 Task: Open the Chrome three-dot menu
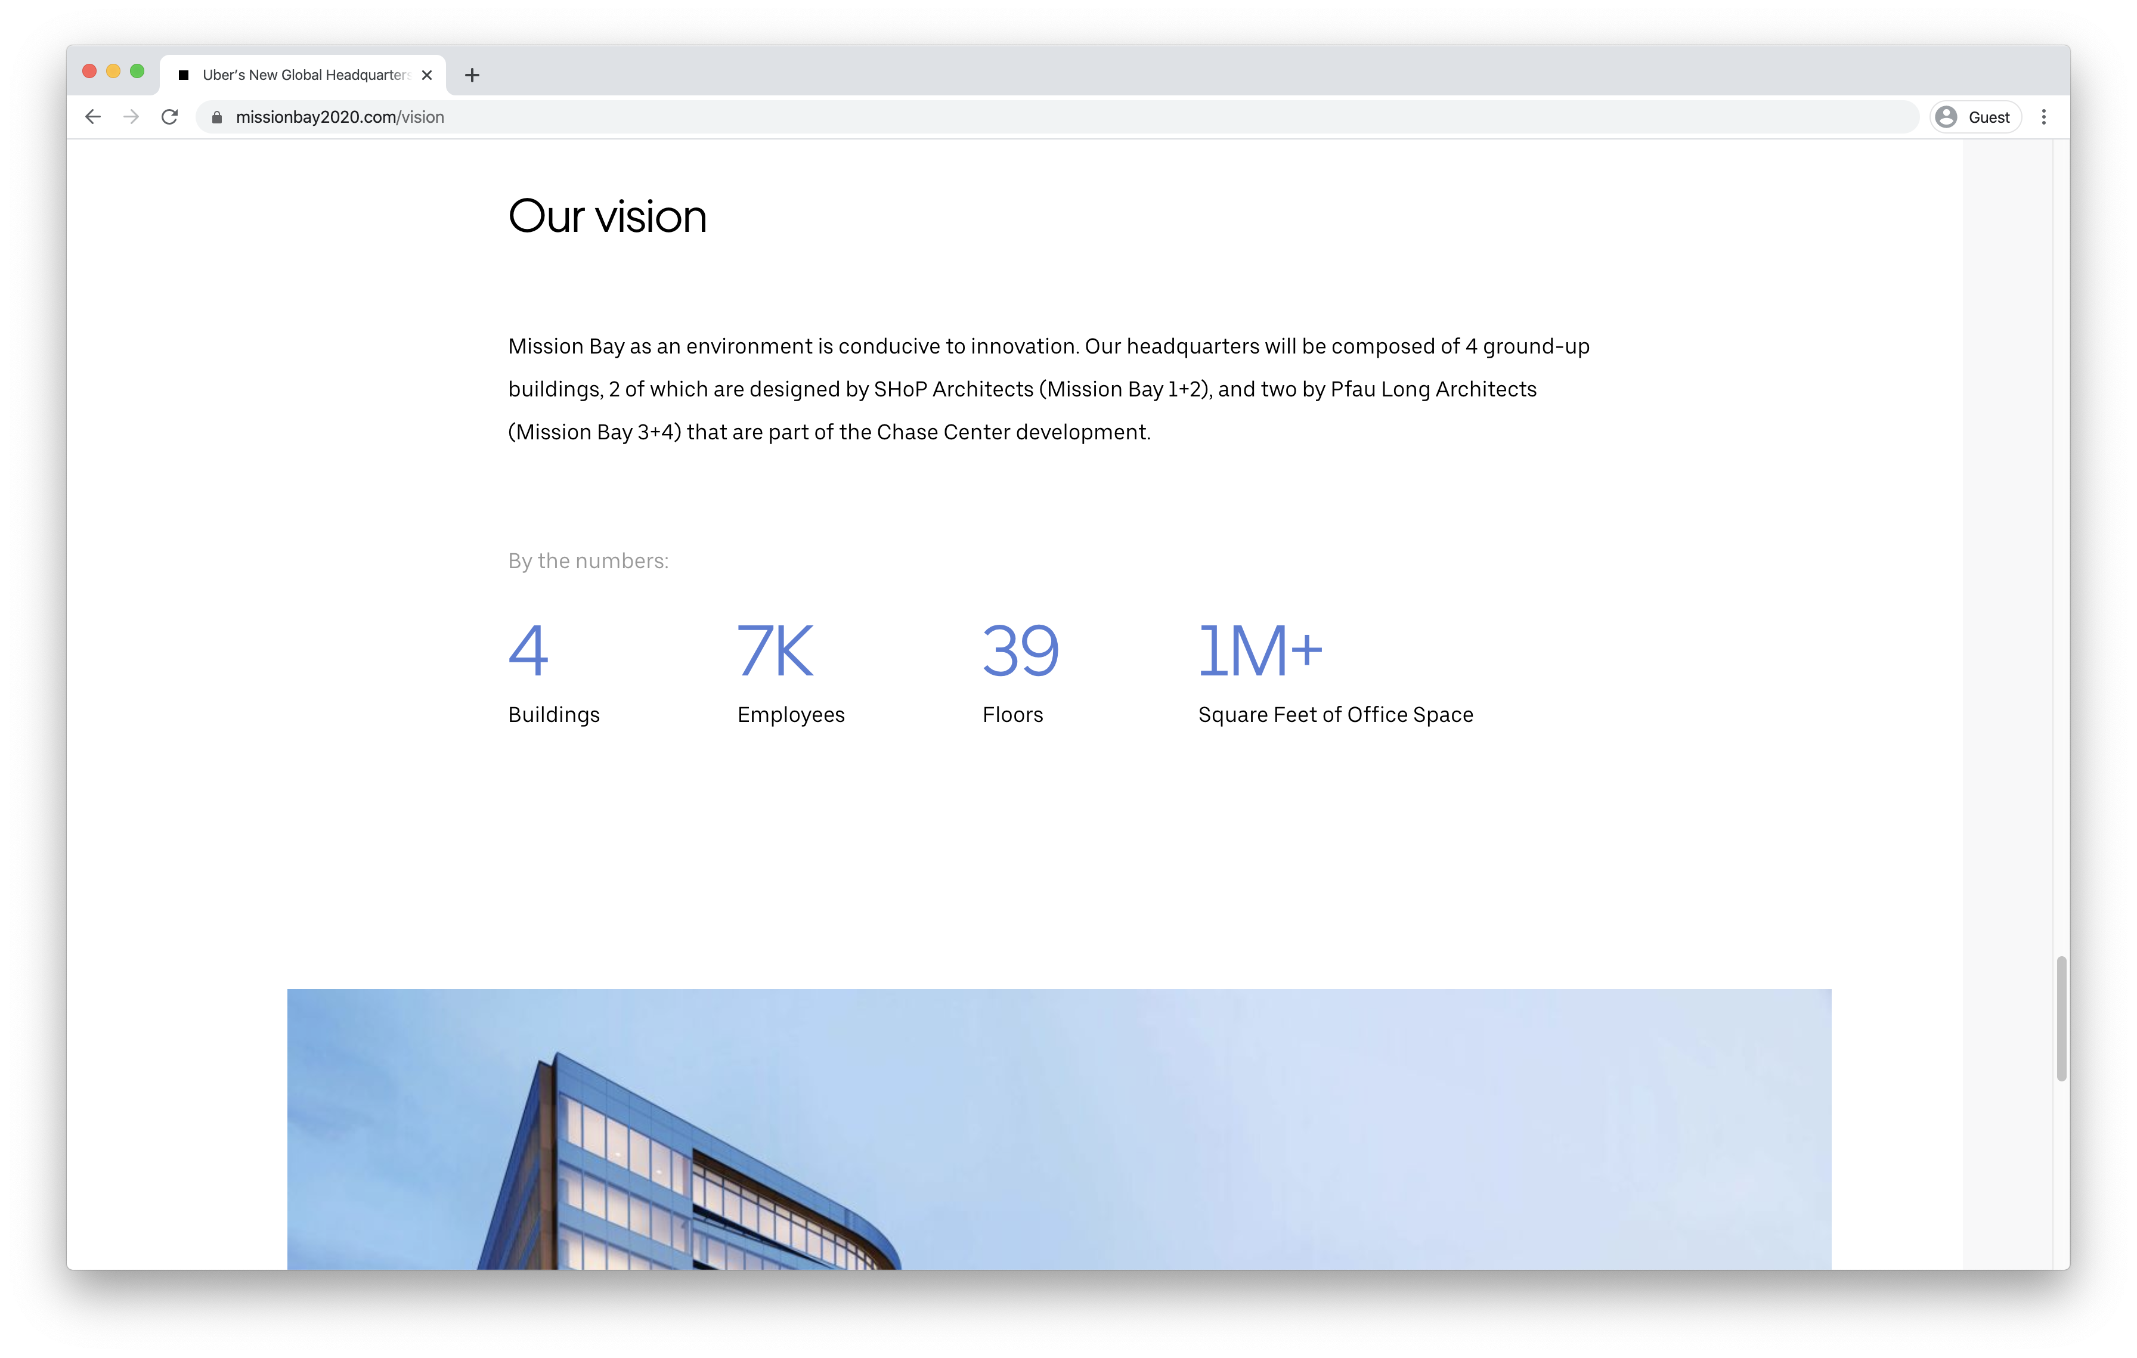(x=2044, y=117)
